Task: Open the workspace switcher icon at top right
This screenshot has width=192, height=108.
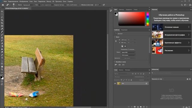Action: tap(185, 5)
